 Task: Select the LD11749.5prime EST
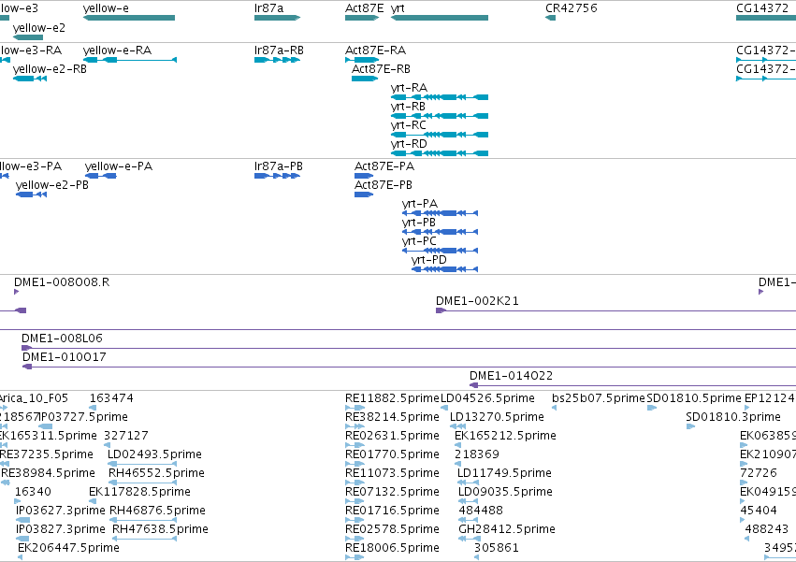pos(504,473)
